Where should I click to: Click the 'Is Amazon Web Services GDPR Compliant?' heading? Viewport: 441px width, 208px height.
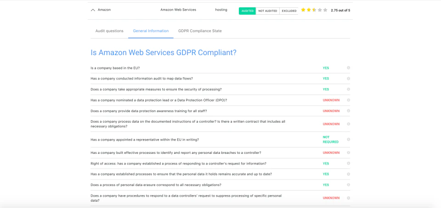(x=164, y=52)
